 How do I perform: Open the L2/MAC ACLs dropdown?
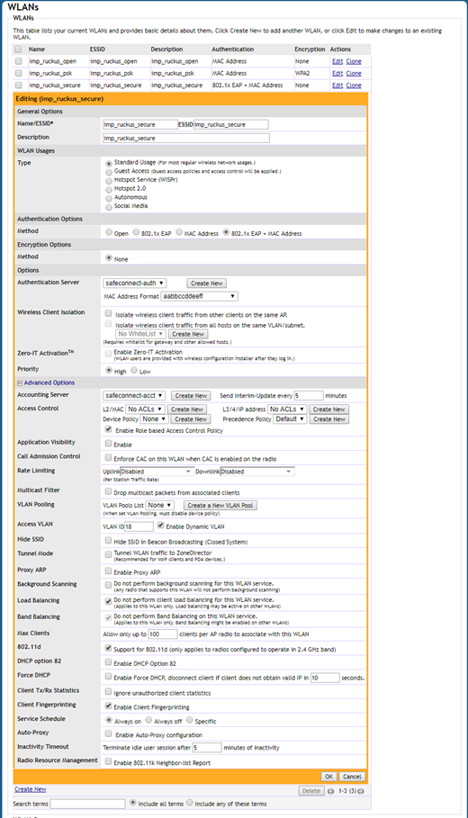(x=145, y=409)
